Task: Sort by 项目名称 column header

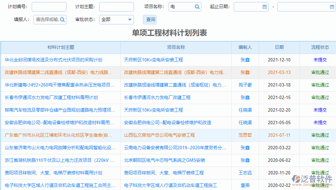Action: tap(176, 47)
